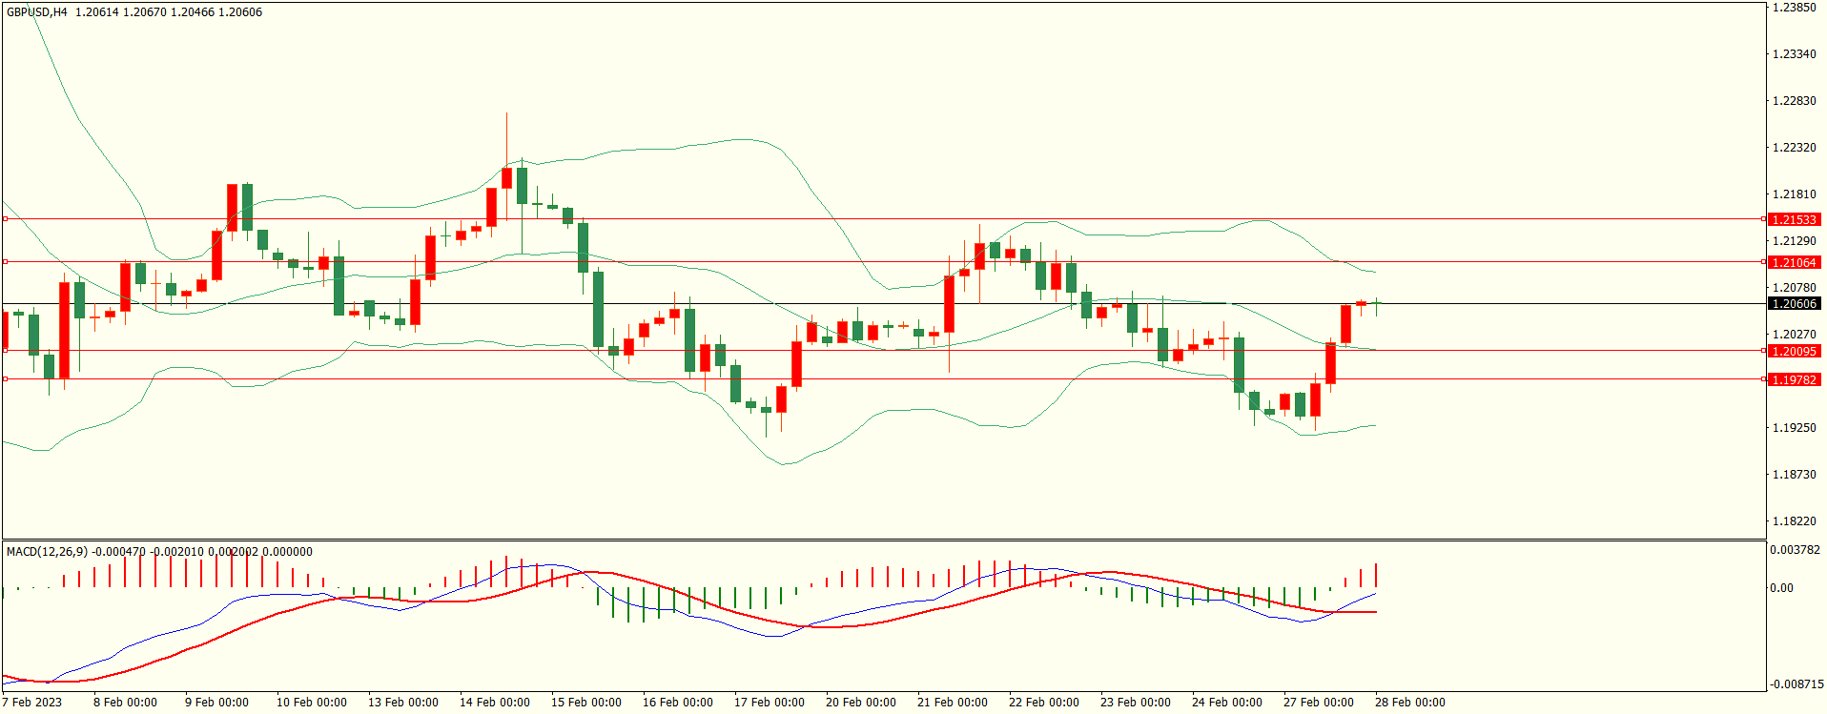Screen dimensions: 1827x714
Task: Click the 24 Feb 00:00 time axis label
Action: click(1226, 703)
